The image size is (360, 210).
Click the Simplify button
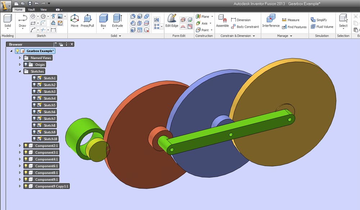tap(319, 20)
